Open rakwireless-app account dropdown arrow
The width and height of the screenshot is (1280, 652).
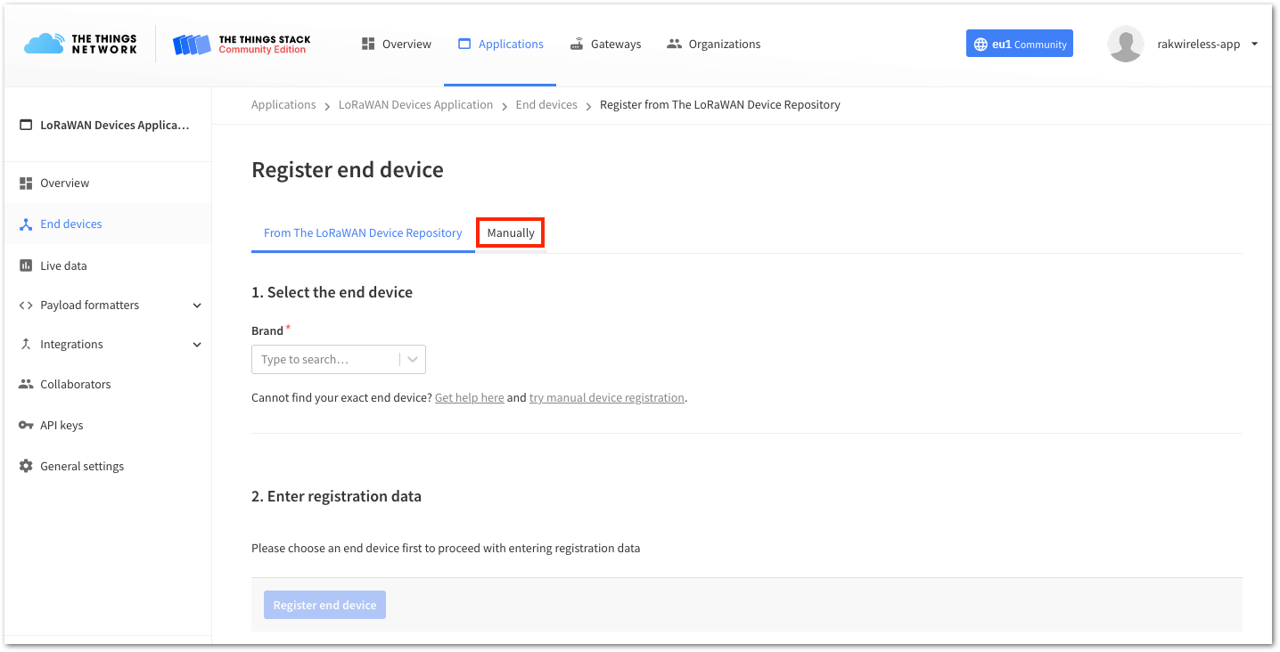point(1255,44)
